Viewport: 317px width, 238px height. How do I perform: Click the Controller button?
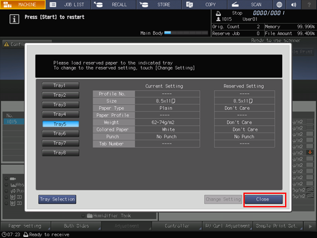(x=177, y=226)
